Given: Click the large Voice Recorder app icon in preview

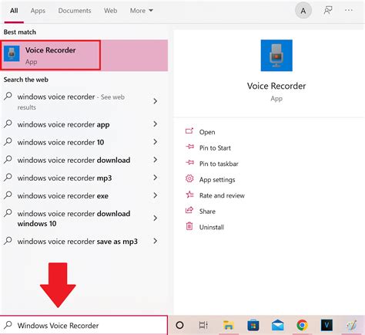Looking at the screenshot, I should [x=276, y=56].
